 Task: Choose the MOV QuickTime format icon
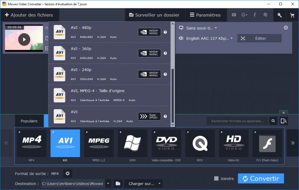[200, 143]
